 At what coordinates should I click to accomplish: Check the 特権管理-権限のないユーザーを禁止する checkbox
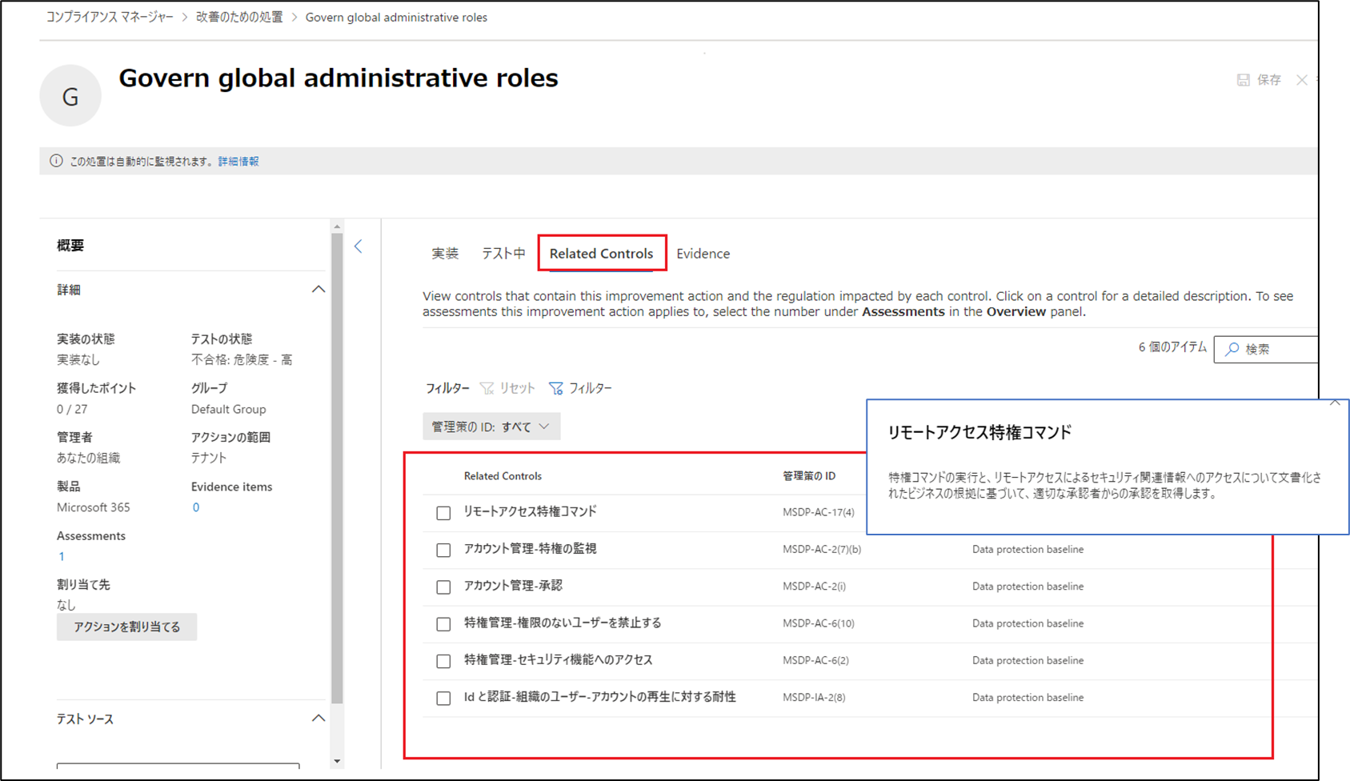coord(443,624)
